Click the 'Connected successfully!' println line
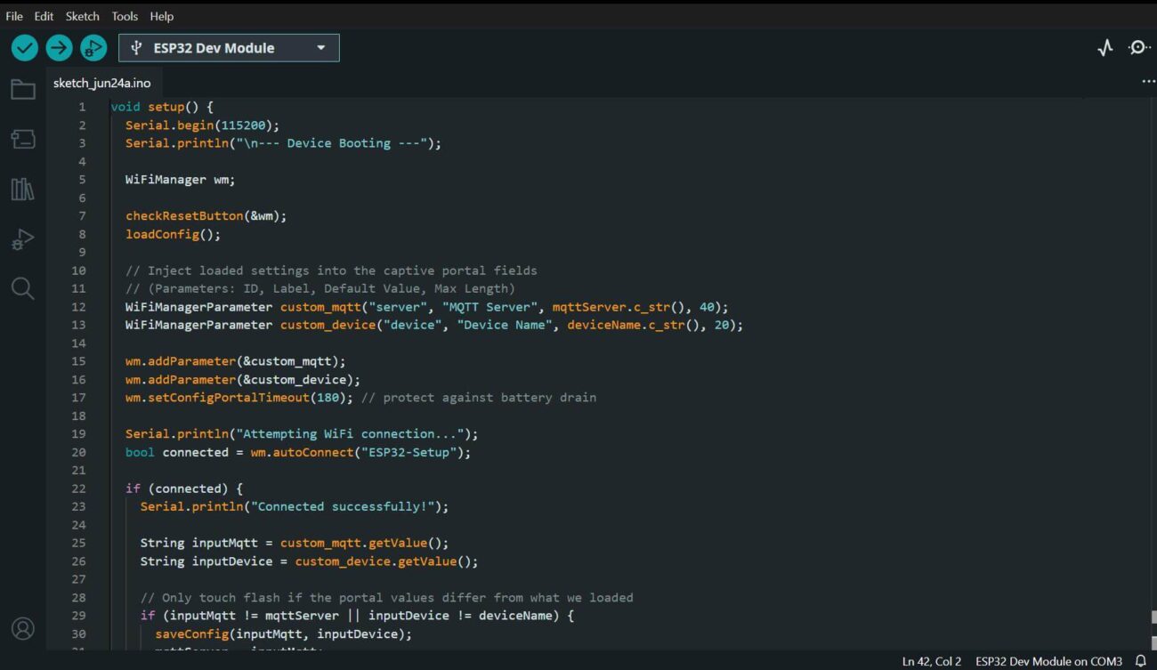1157x670 pixels. click(x=295, y=506)
